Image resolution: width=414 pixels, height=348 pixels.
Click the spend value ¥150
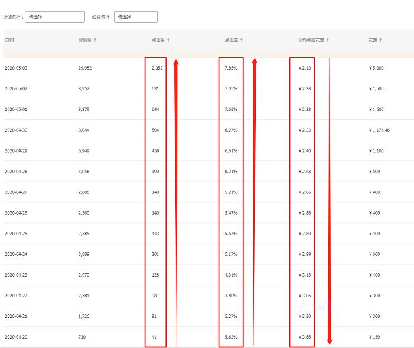(x=374, y=337)
